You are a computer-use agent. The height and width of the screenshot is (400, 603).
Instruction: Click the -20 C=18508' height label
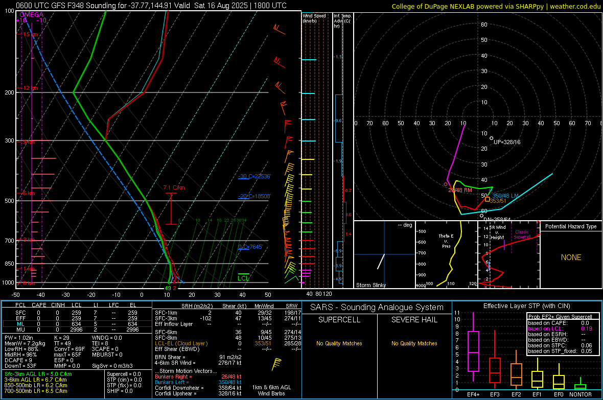click(x=254, y=196)
